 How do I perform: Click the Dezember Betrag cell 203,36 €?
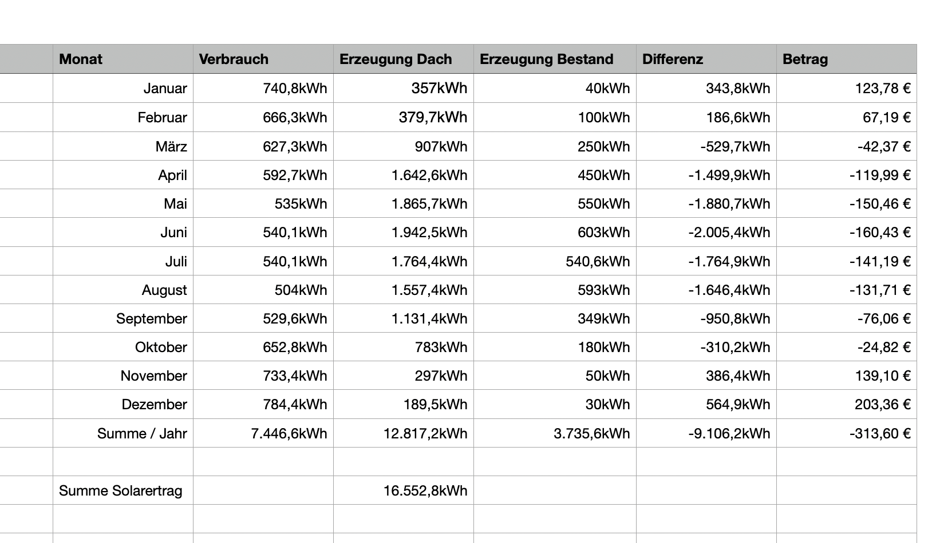(x=846, y=405)
